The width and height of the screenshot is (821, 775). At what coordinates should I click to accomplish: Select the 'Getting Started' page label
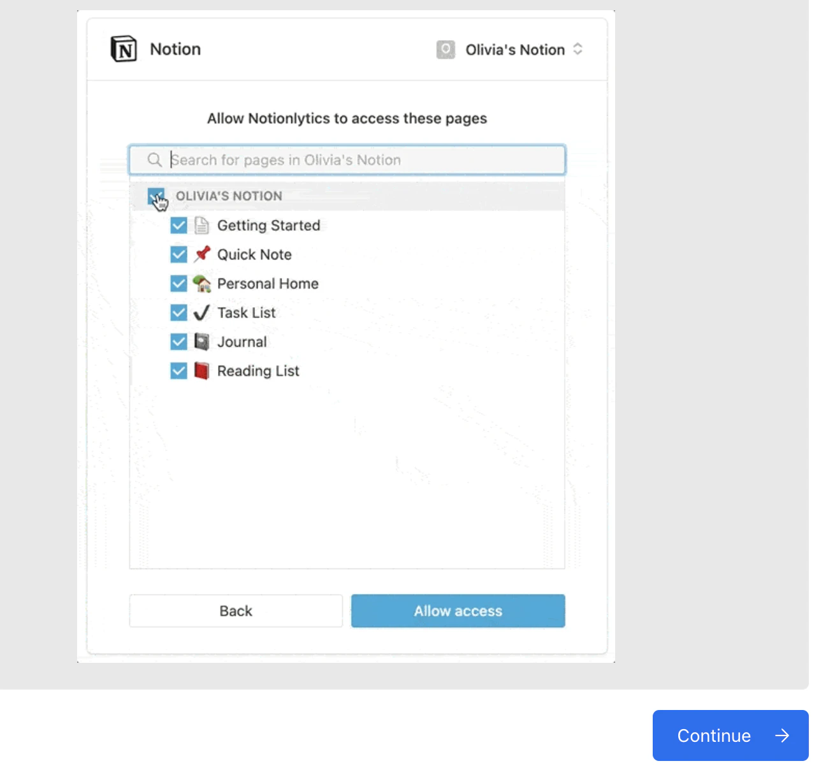tap(268, 225)
